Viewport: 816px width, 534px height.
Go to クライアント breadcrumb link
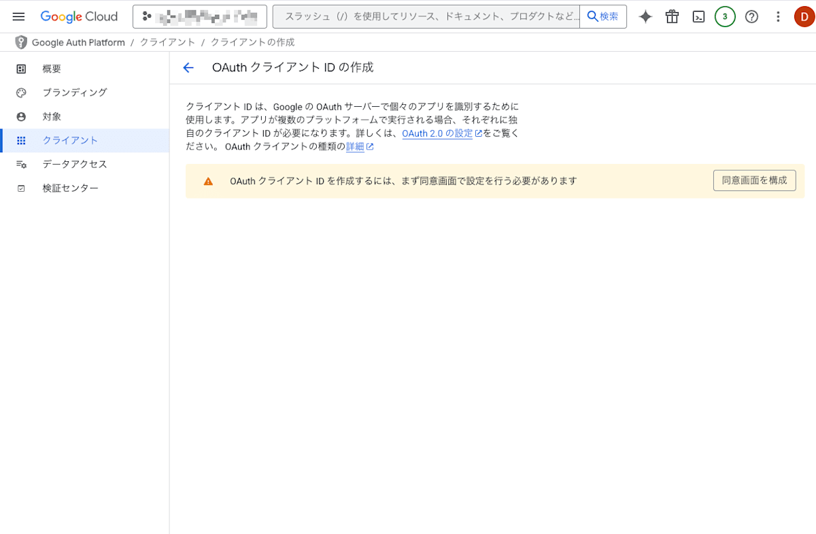pyautogui.click(x=167, y=42)
